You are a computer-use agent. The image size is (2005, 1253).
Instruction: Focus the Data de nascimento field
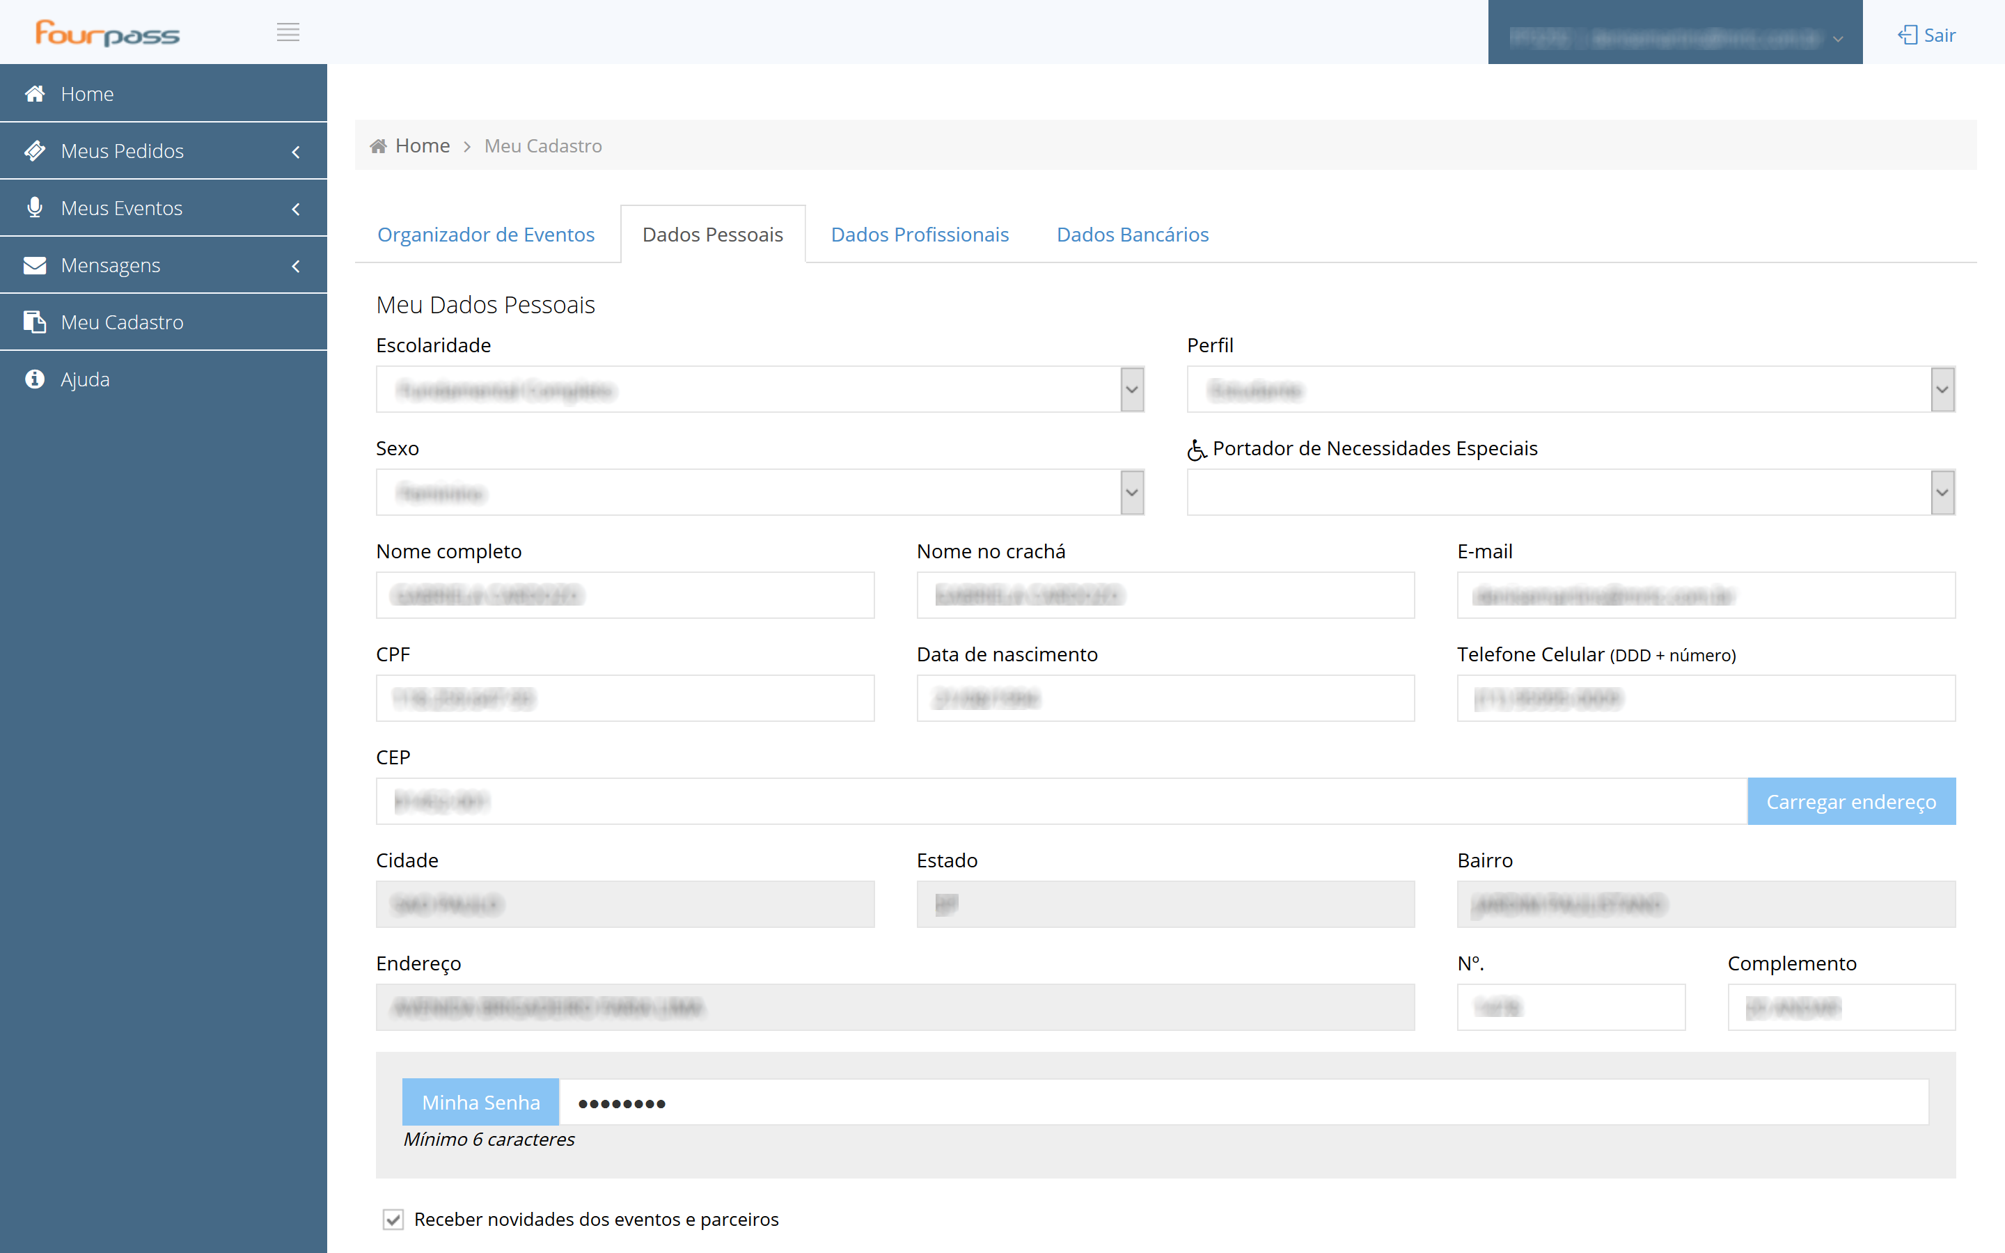[x=1165, y=699]
